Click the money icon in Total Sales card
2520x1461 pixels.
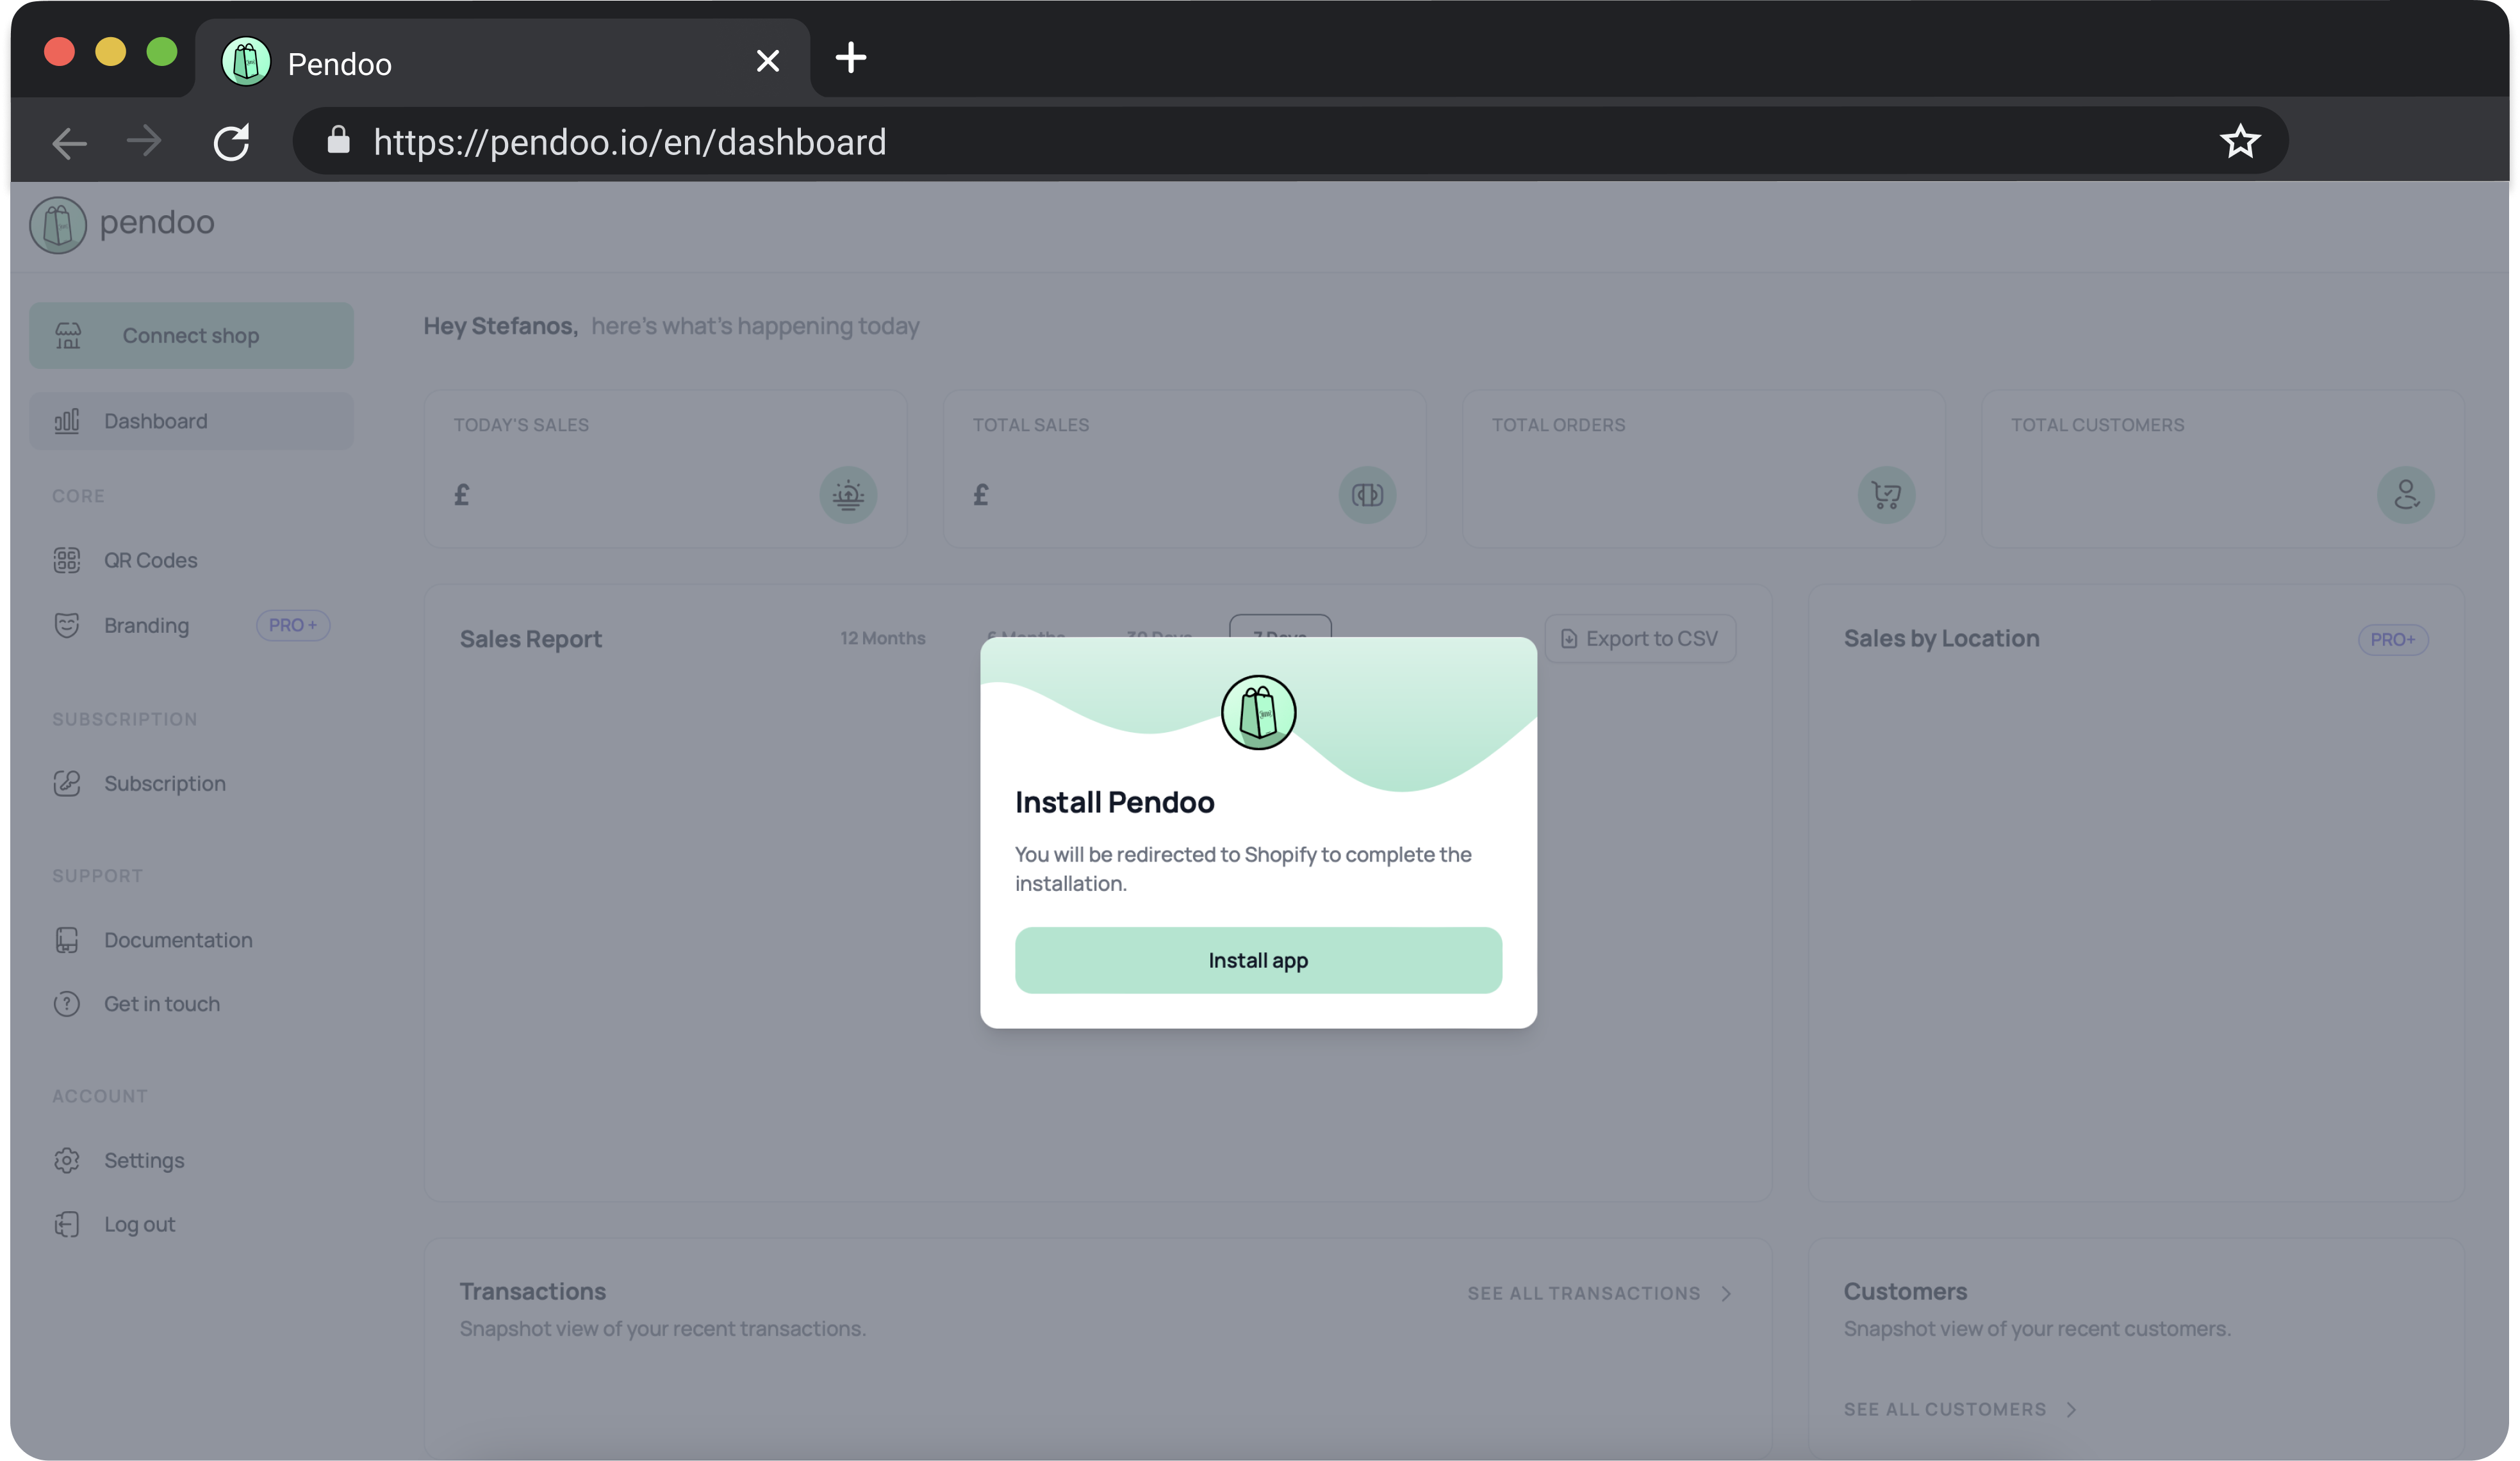tap(1367, 494)
